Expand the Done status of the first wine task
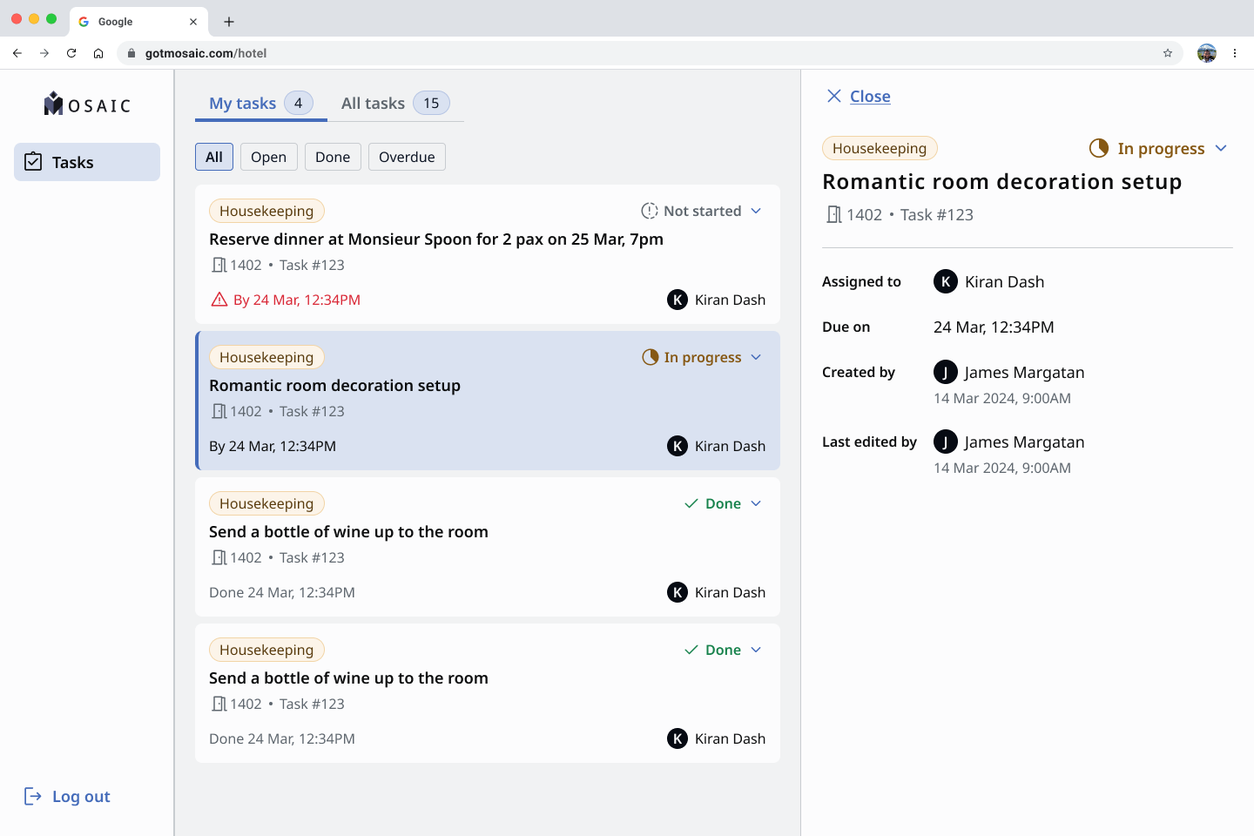Image resolution: width=1254 pixels, height=836 pixels. pos(723,503)
